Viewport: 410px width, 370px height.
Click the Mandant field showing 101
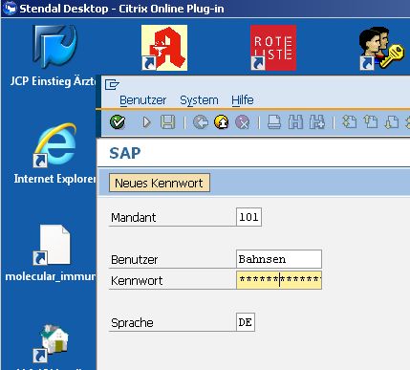point(248,217)
